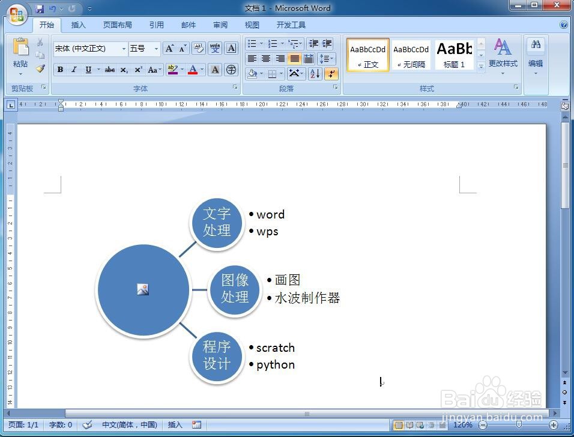The image size is (574, 437).
Task: Click 插入 mode in status bar
Action: pos(175,424)
